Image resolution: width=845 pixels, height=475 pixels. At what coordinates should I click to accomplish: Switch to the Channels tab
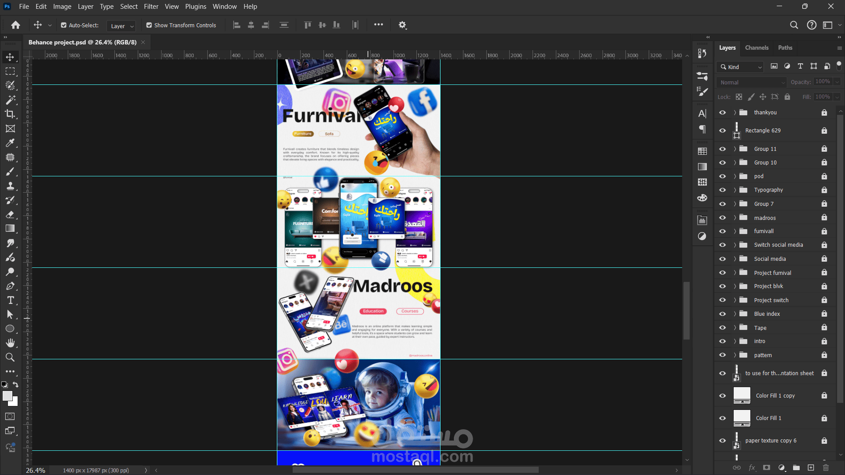757,47
